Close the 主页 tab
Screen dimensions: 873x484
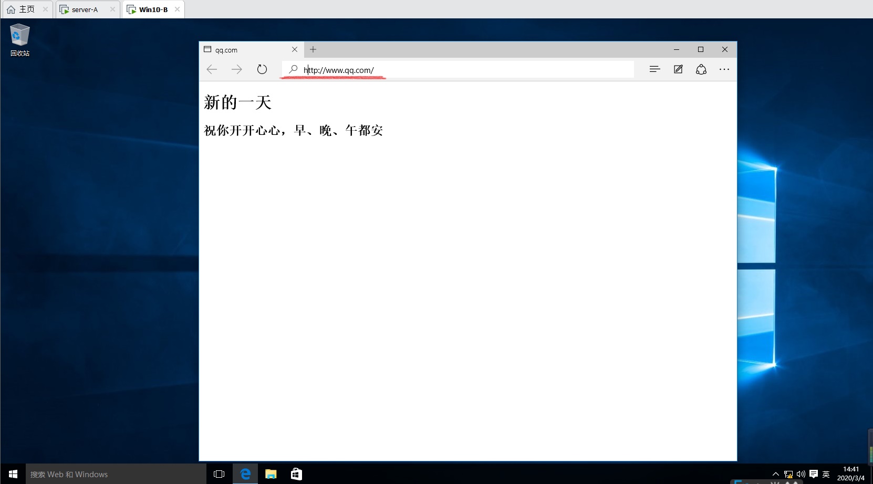[x=46, y=9]
